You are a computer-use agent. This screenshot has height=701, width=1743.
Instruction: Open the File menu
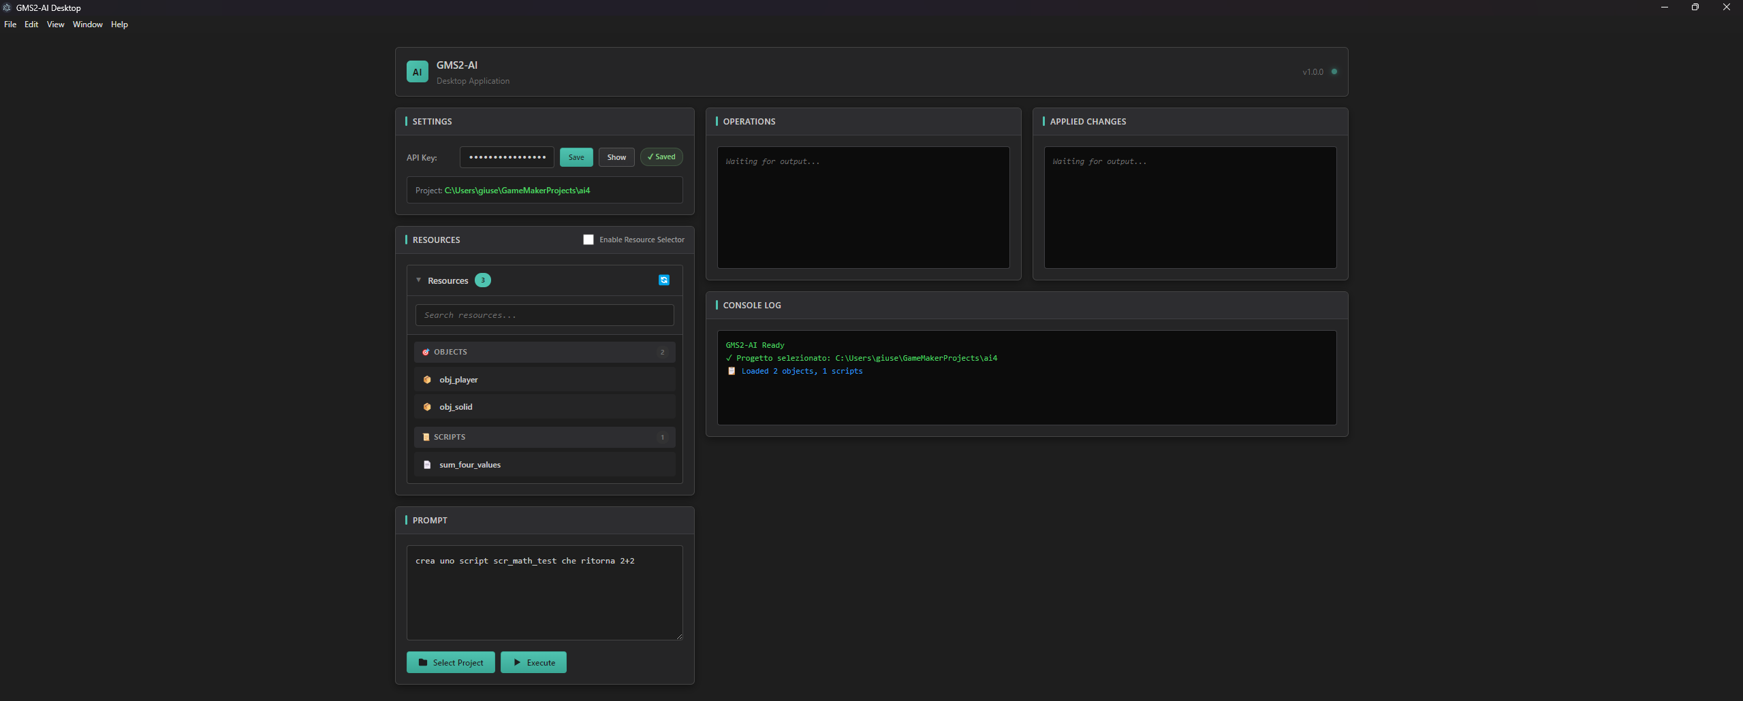coord(10,25)
